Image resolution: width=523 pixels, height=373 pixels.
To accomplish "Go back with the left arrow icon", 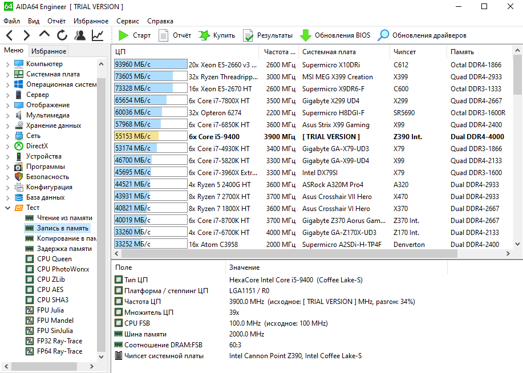I will click(x=9, y=35).
